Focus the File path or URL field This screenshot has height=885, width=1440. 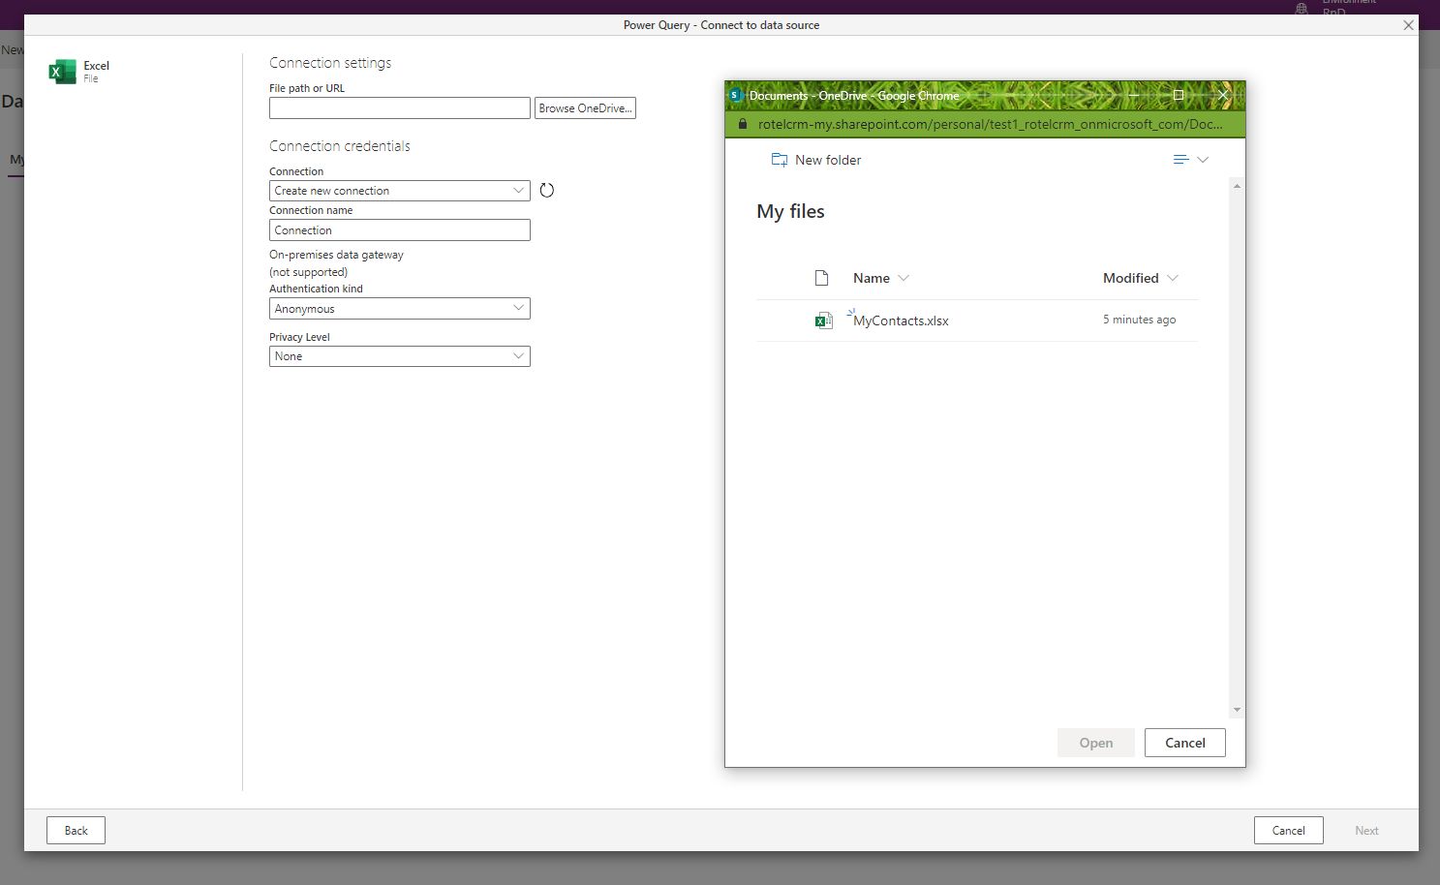[400, 108]
